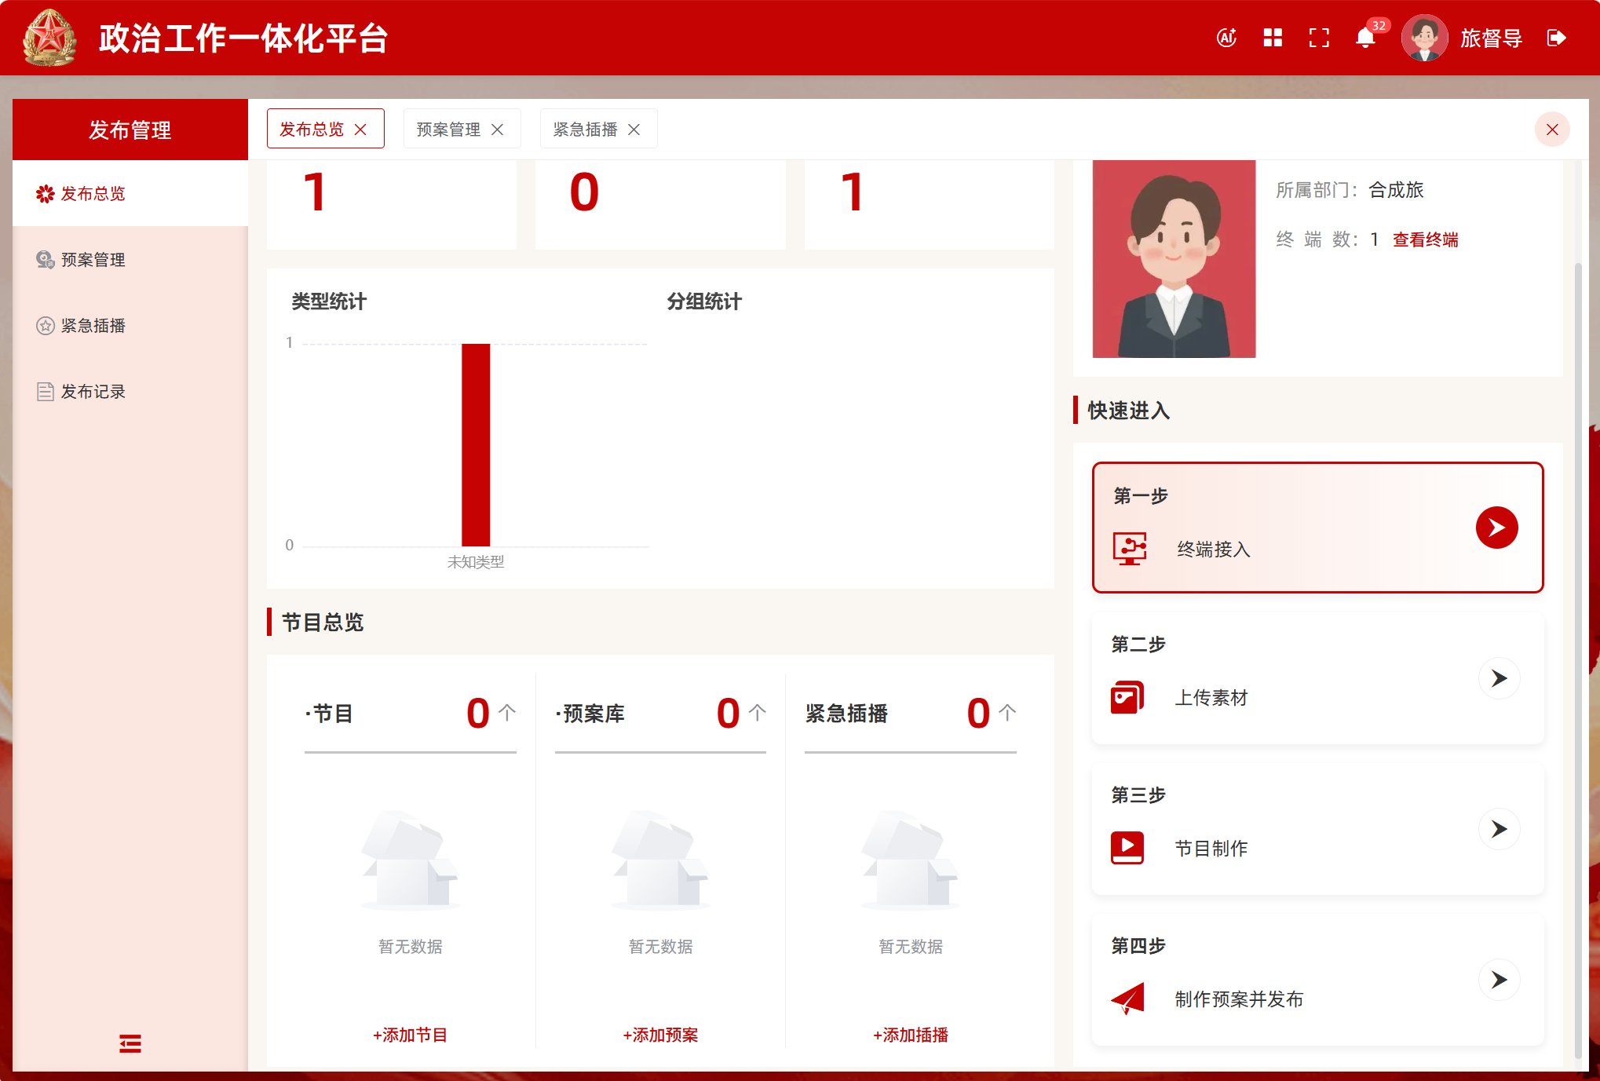Select 发布记录 in sidebar menu
Viewport: 1600px width, 1081px height.
tap(93, 392)
